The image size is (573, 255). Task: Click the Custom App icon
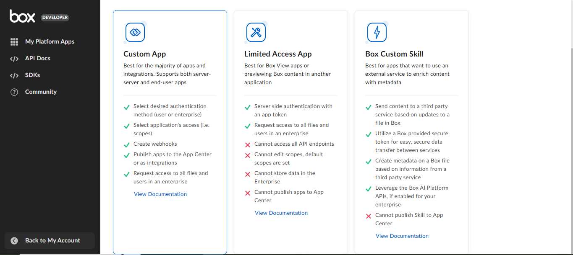pos(135,32)
